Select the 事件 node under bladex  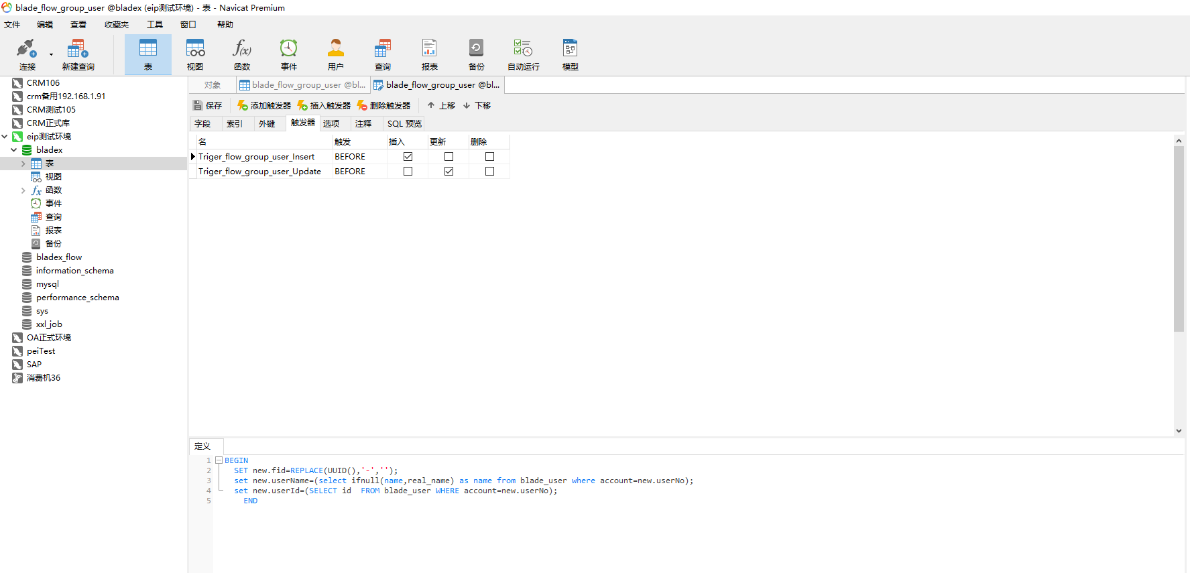point(54,203)
